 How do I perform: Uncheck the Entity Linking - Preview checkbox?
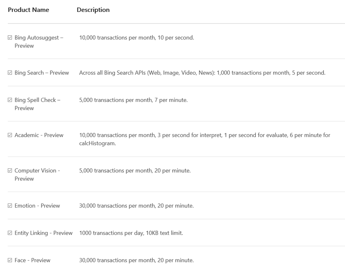[x=10, y=233]
